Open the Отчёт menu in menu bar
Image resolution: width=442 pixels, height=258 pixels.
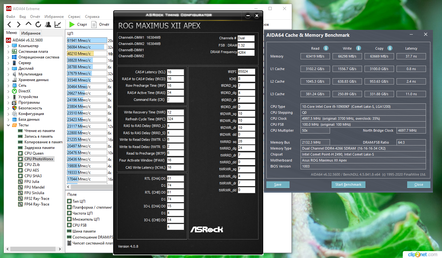coord(35,17)
